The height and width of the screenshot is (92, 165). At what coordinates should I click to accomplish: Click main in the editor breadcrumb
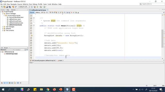(60, 61)
